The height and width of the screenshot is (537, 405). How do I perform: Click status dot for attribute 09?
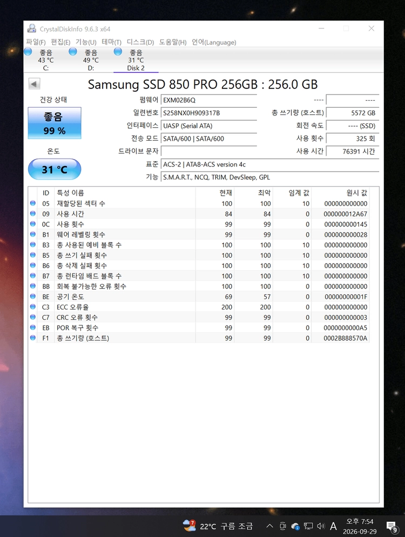click(33, 214)
